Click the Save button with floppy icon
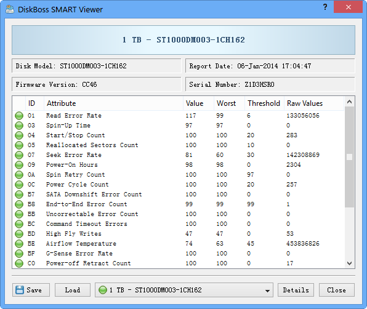 [x=31, y=290]
